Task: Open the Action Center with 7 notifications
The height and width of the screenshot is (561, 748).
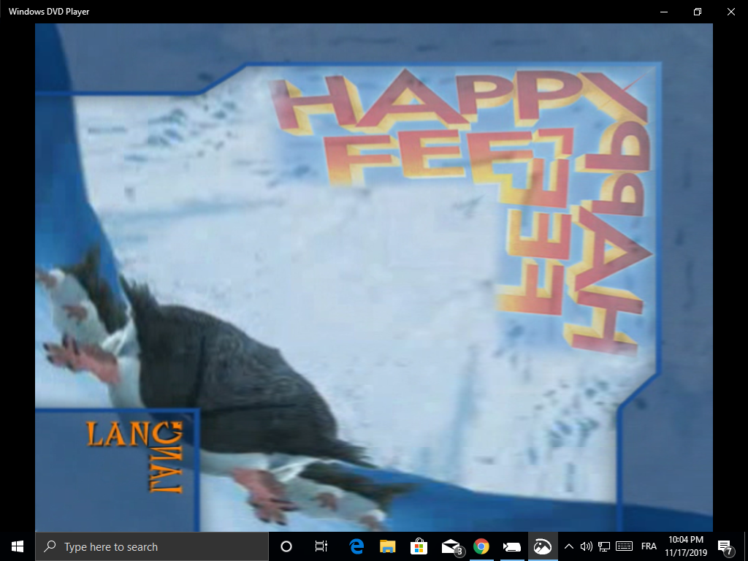Action: (x=725, y=546)
